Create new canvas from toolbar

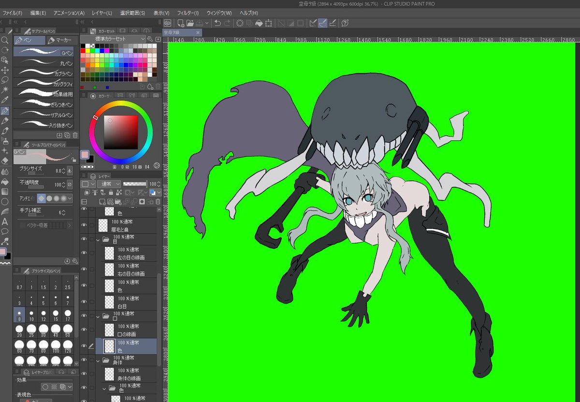181,23
